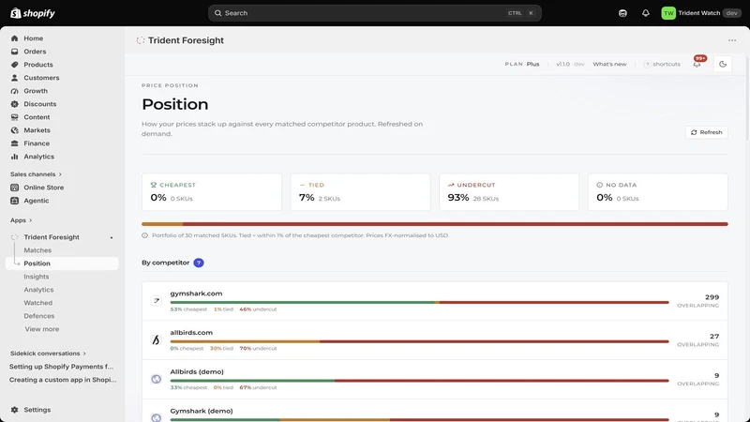Click '299' overlapping count for gymshark.com
The height and width of the screenshot is (422, 750).
[x=712, y=297]
